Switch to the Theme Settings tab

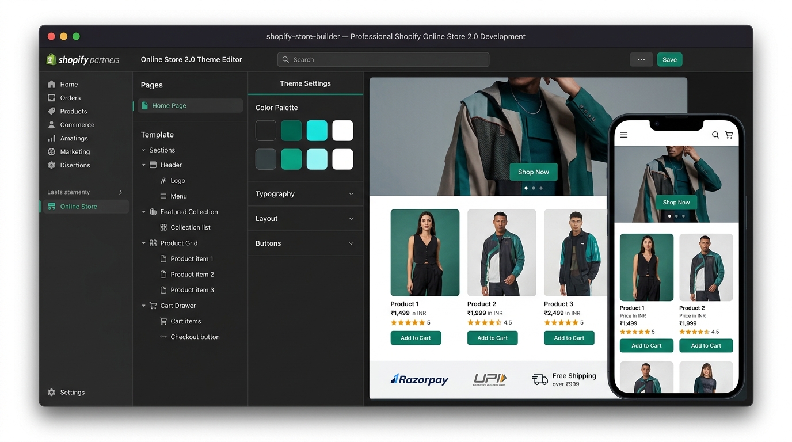pyautogui.click(x=306, y=83)
